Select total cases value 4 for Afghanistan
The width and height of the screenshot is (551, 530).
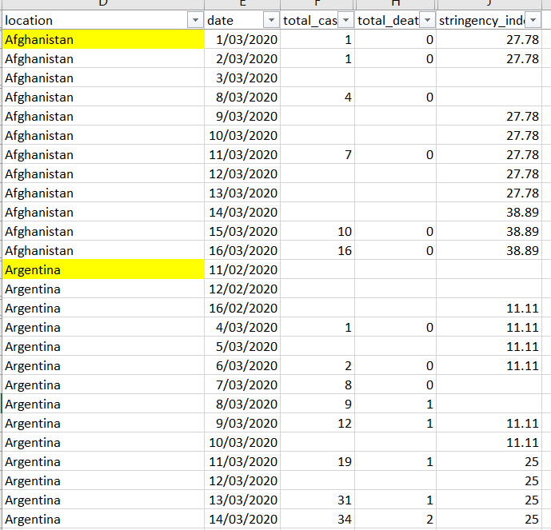pyautogui.click(x=317, y=97)
